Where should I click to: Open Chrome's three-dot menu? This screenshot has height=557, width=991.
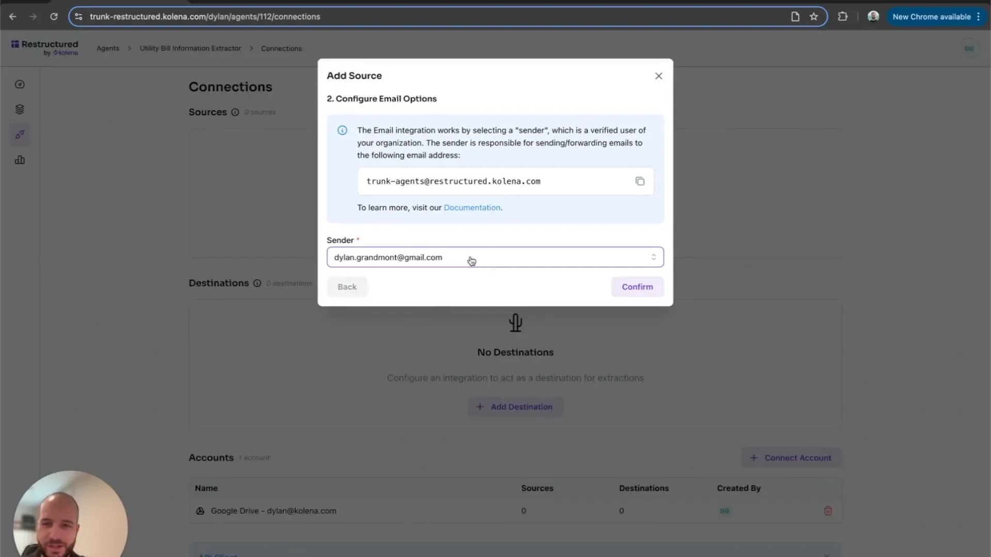click(979, 17)
